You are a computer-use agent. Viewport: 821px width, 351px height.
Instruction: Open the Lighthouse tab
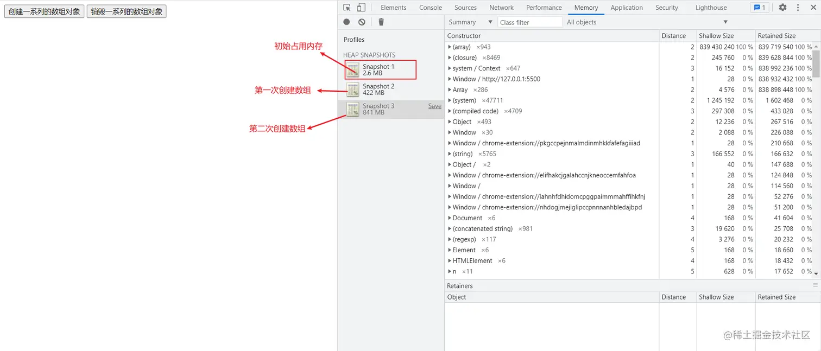tap(711, 8)
